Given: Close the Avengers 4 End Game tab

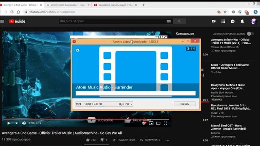Looking at the screenshot, I should click(41, 5).
